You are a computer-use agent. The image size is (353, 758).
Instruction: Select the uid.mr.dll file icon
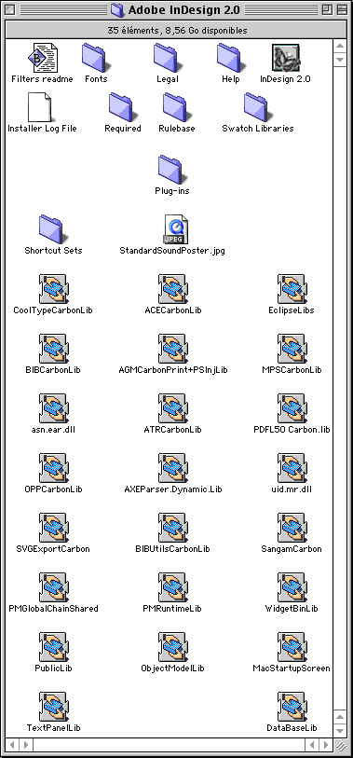[x=292, y=468]
